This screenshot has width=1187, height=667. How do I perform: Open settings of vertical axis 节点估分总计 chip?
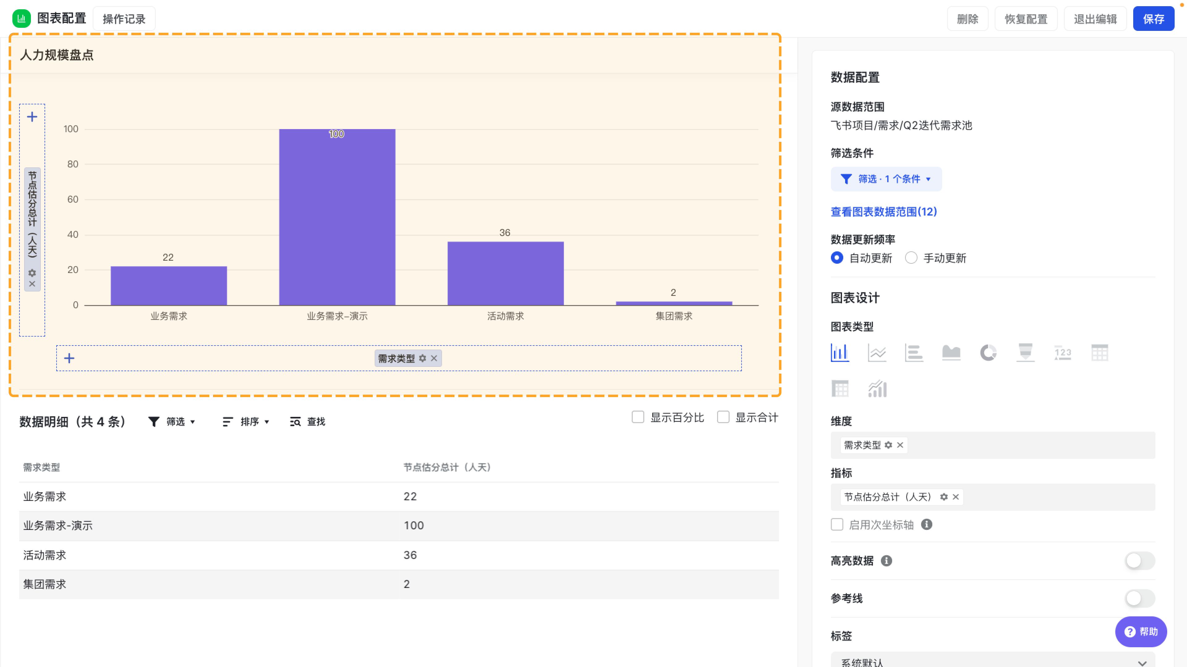click(x=32, y=273)
